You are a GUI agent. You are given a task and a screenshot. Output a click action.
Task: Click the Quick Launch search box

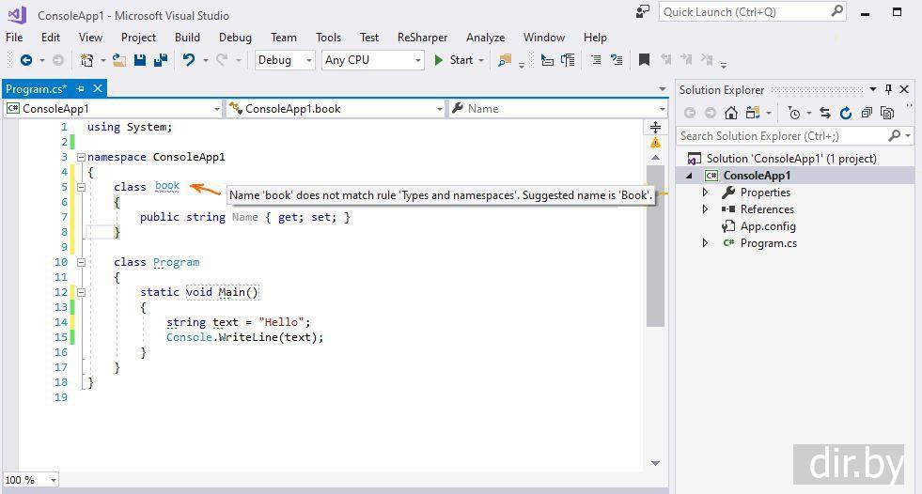tap(744, 12)
